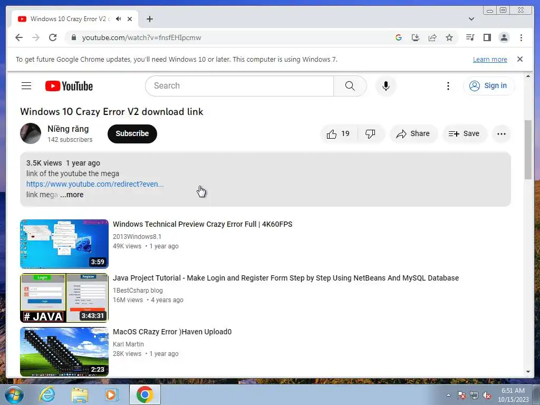Open Java Project Tutorial video title
Viewport: 540px width, 405px height.
[x=286, y=278]
